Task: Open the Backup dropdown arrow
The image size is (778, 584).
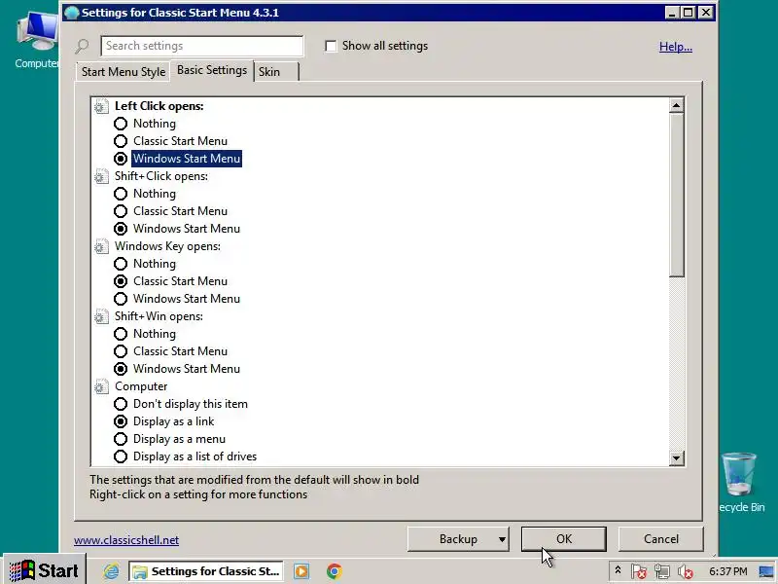Action: pyautogui.click(x=502, y=540)
